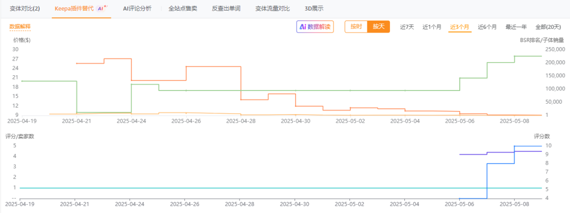
Task: Select the 近1个月 time range
Action: [x=432, y=27]
